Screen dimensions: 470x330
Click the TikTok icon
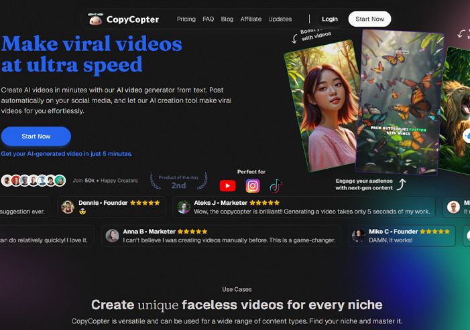(x=276, y=186)
